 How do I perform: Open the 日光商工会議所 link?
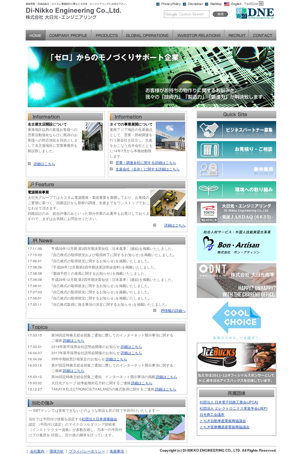click(212, 415)
